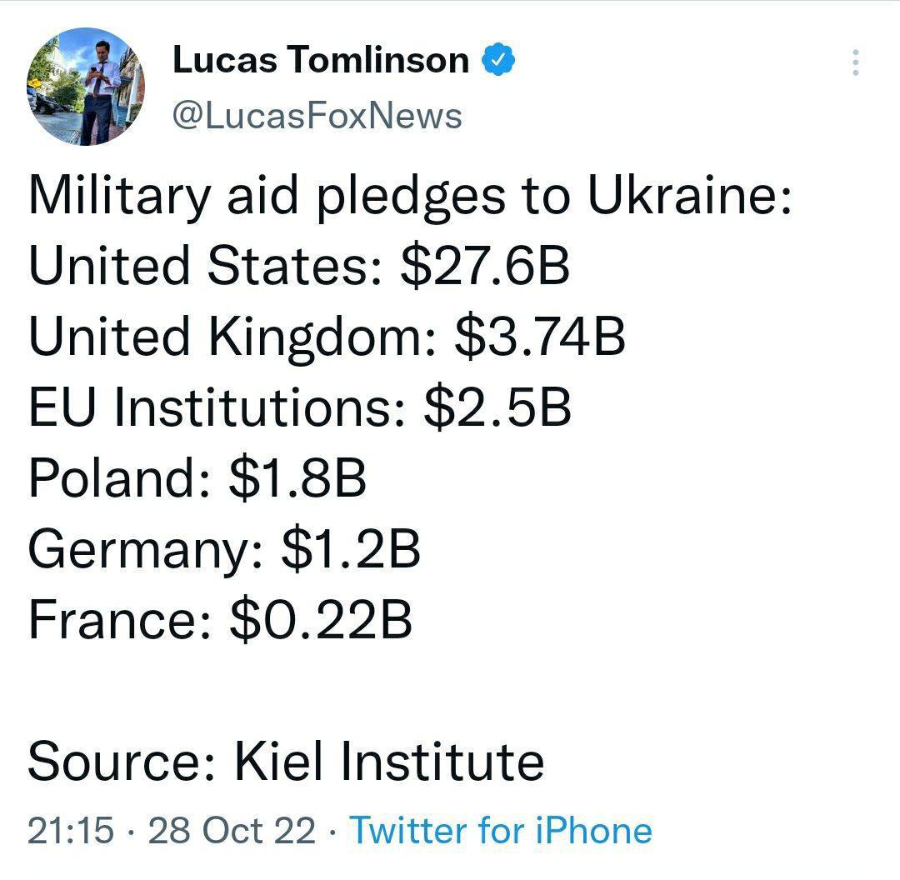
Task: Click the 28 Oct 22 date
Action: coord(232,830)
